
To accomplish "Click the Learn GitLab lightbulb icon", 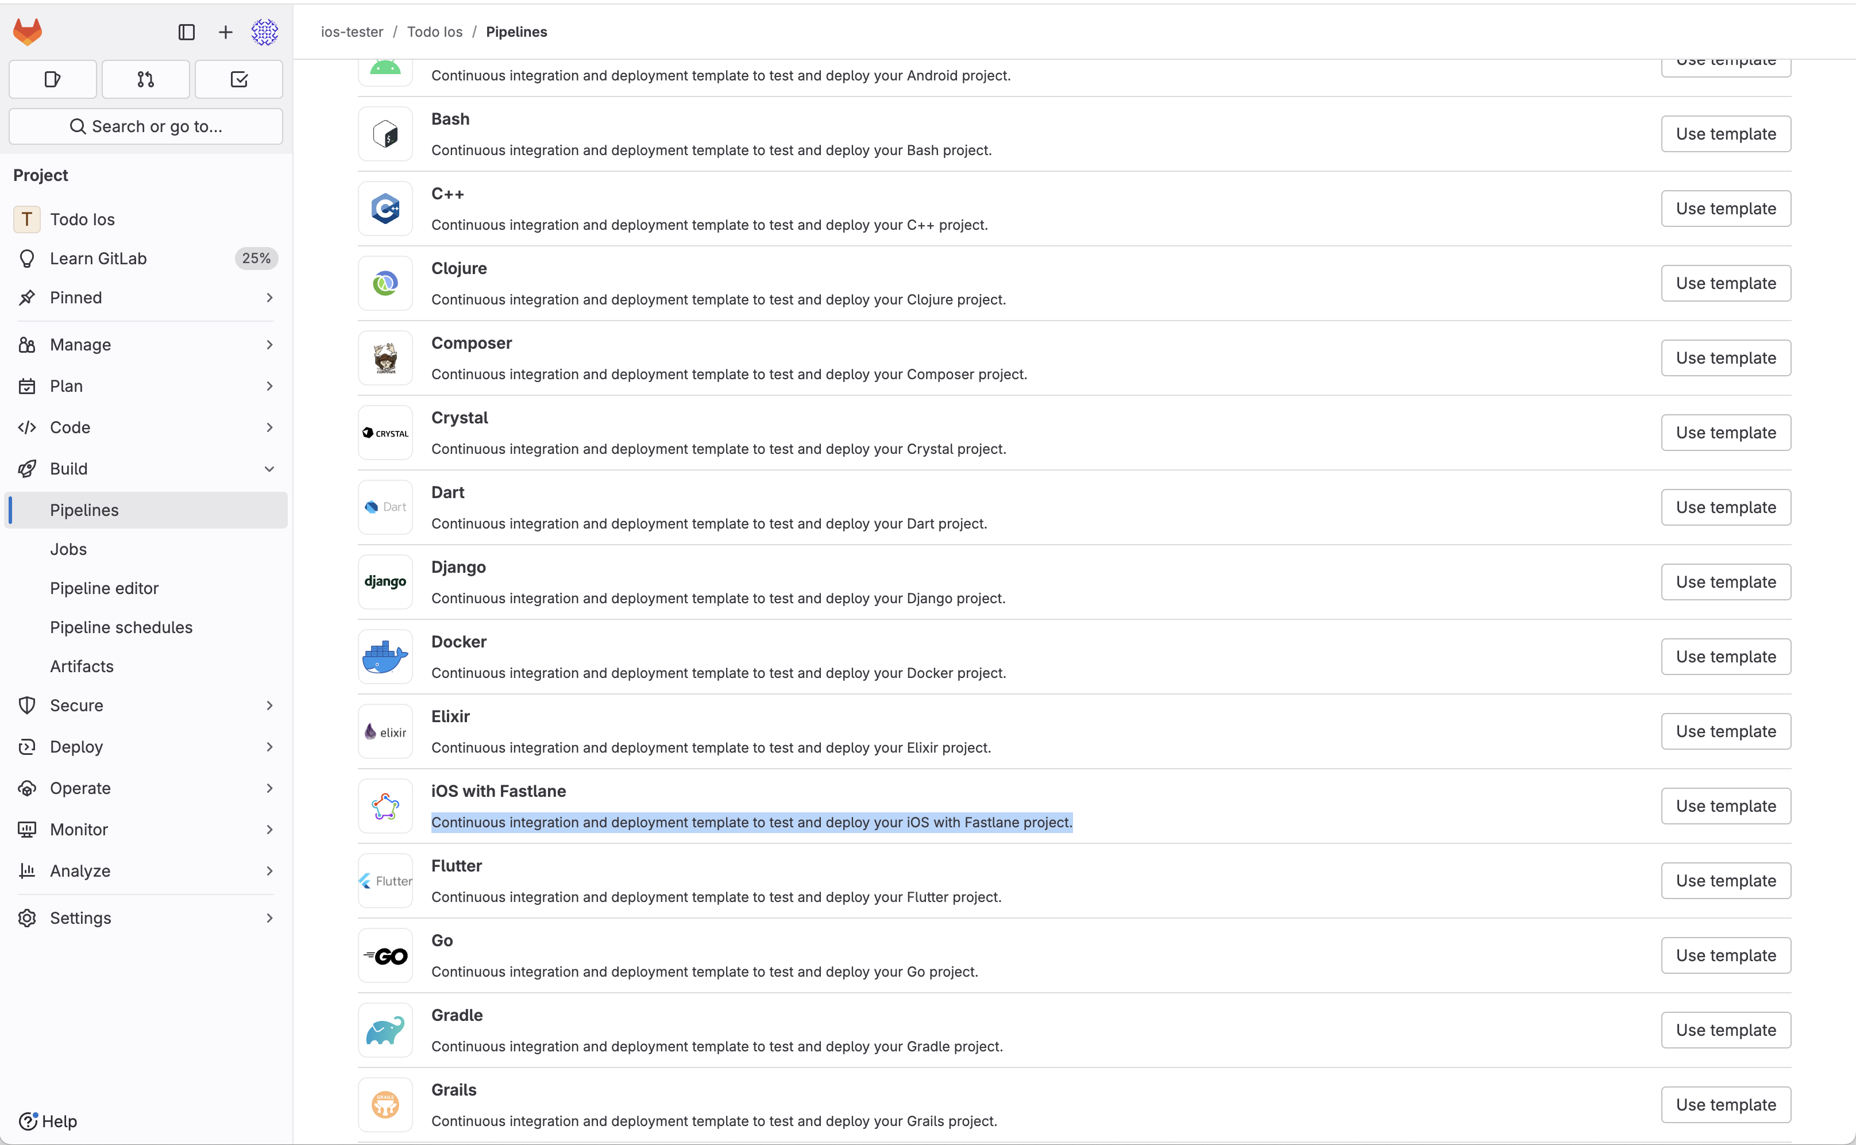I will pos(27,259).
